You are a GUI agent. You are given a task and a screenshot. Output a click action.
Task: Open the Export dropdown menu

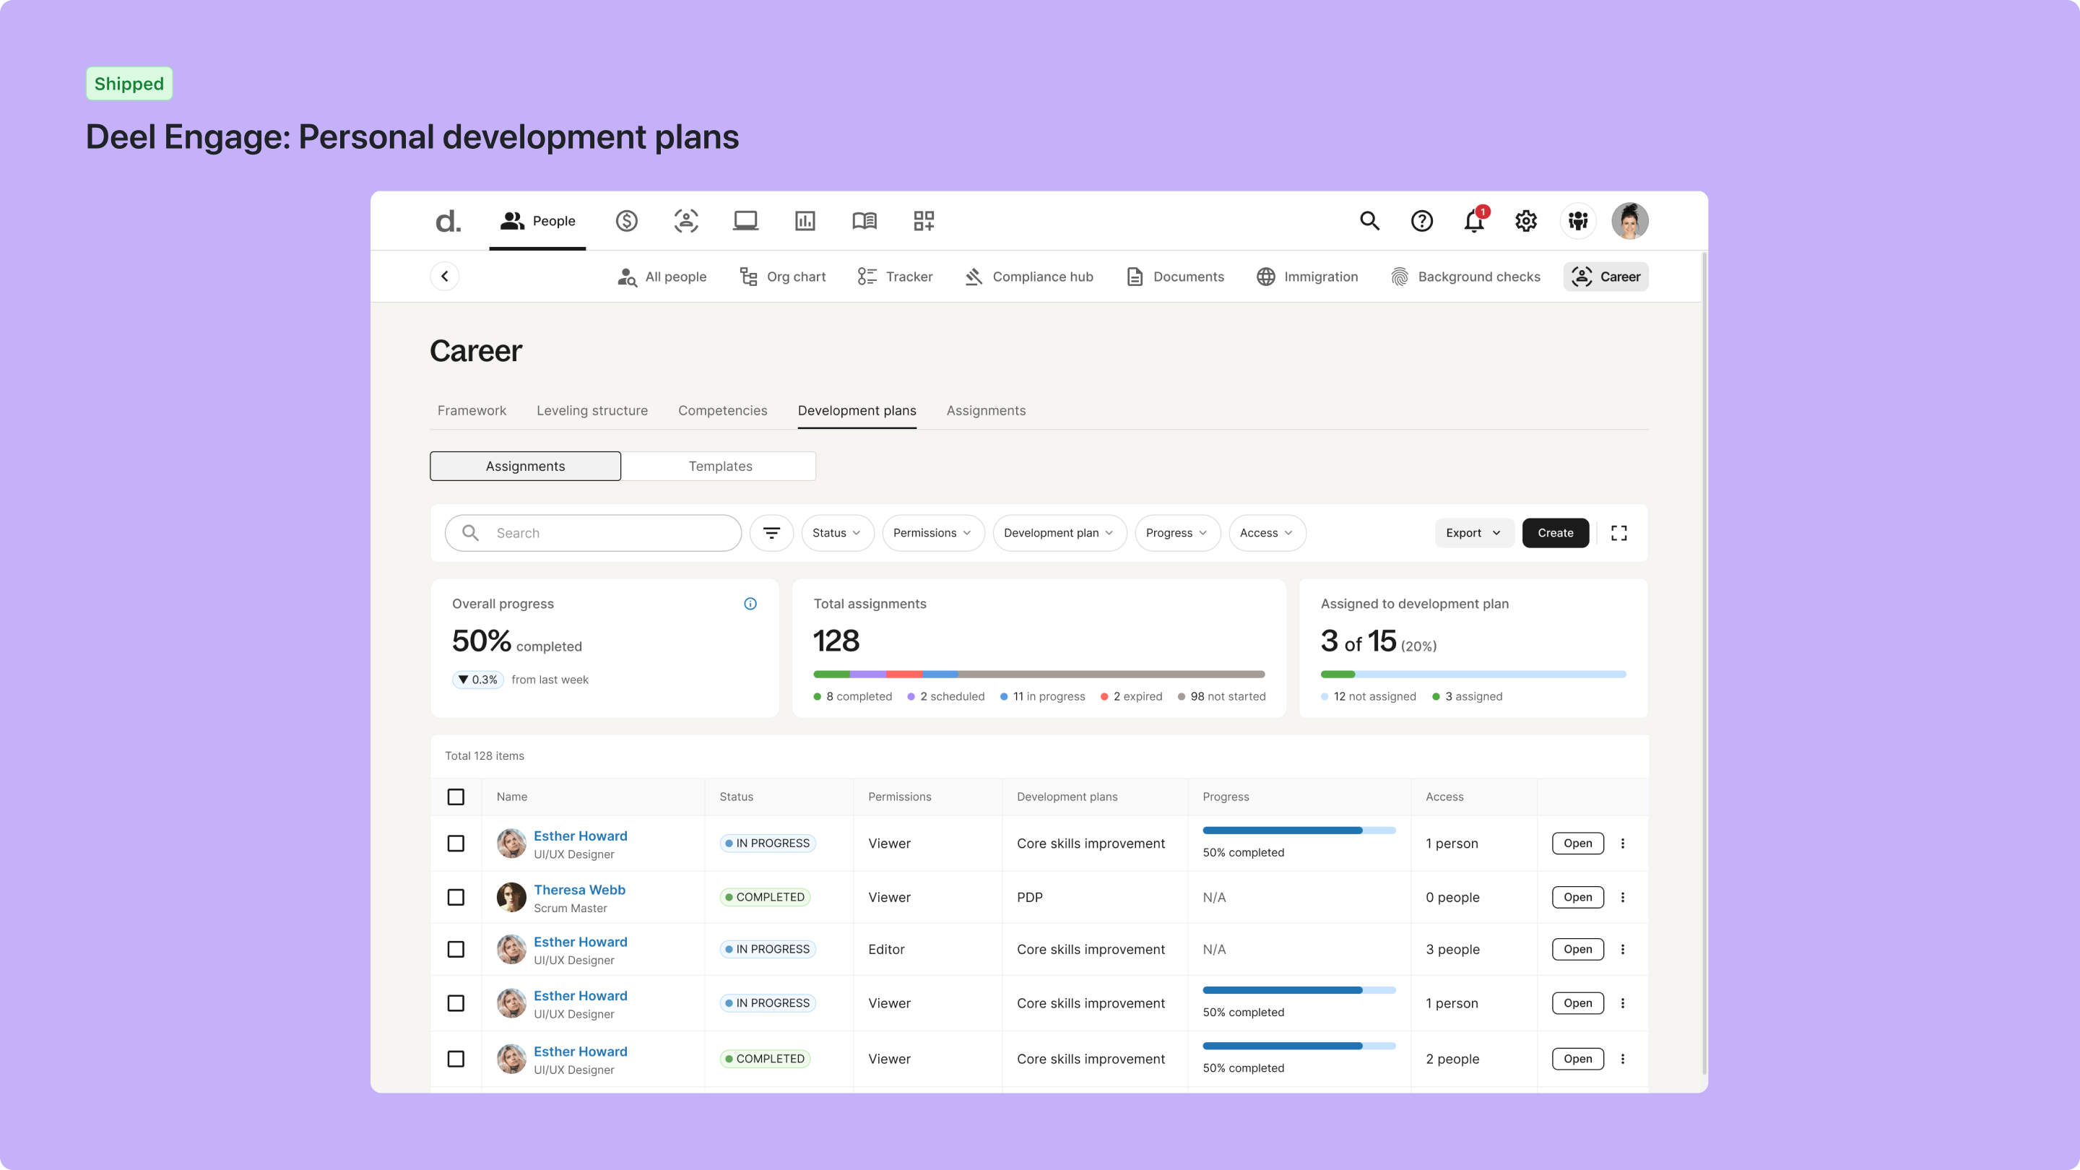pos(1473,533)
